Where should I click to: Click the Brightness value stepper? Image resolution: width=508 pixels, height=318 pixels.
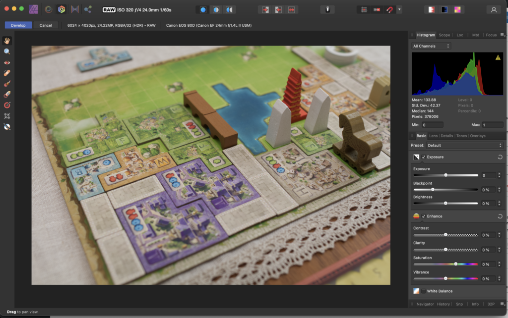[x=499, y=204]
